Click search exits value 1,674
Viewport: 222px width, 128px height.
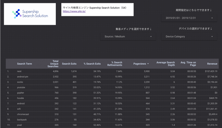(74, 71)
